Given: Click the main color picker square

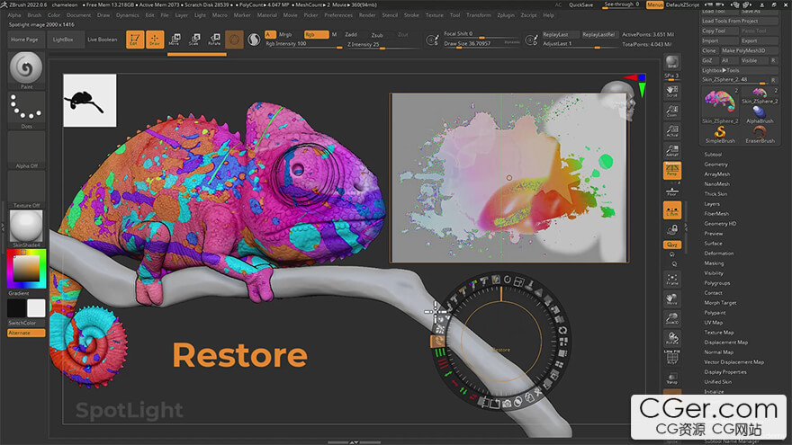Looking at the screenshot, I should [x=26, y=269].
